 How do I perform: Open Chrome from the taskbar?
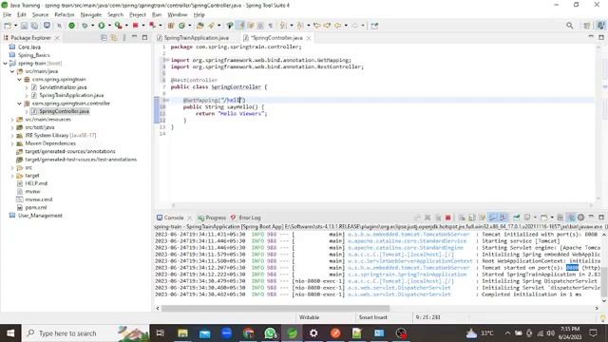point(249,333)
